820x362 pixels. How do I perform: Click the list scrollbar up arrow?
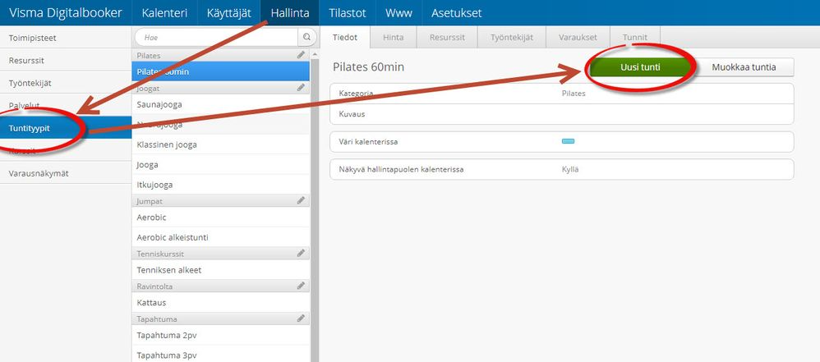click(x=315, y=54)
